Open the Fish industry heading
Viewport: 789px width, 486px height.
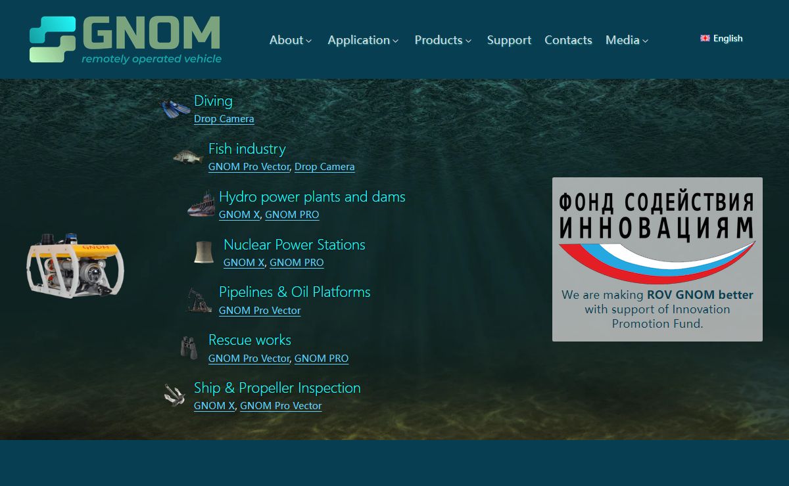click(247, 149)
